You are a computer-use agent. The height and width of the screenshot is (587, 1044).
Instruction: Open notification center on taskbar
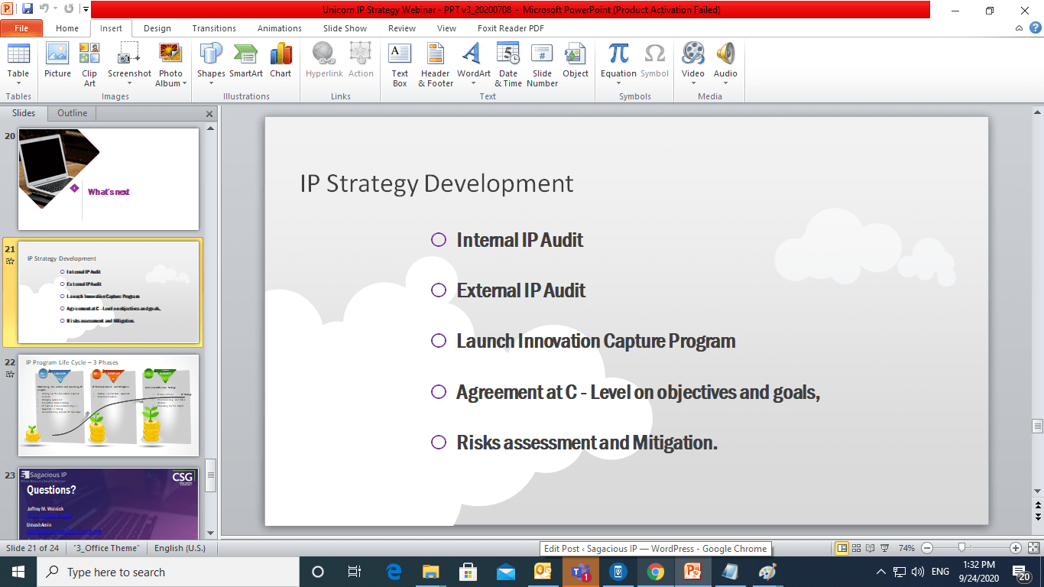[x=1020, y=572]
